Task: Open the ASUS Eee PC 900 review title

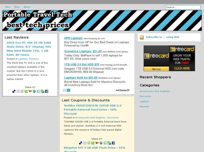Action: 29,49
